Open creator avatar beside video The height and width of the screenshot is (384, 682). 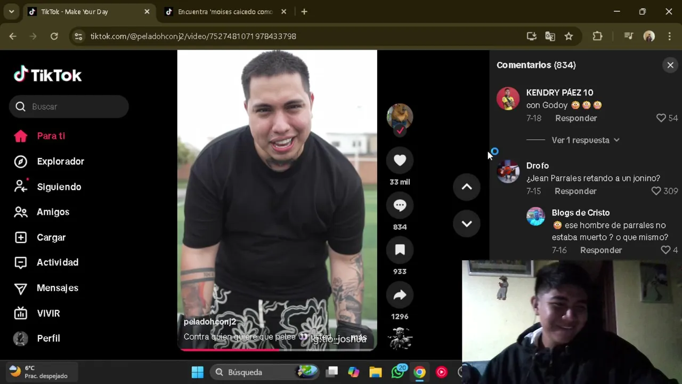(400, 117)
